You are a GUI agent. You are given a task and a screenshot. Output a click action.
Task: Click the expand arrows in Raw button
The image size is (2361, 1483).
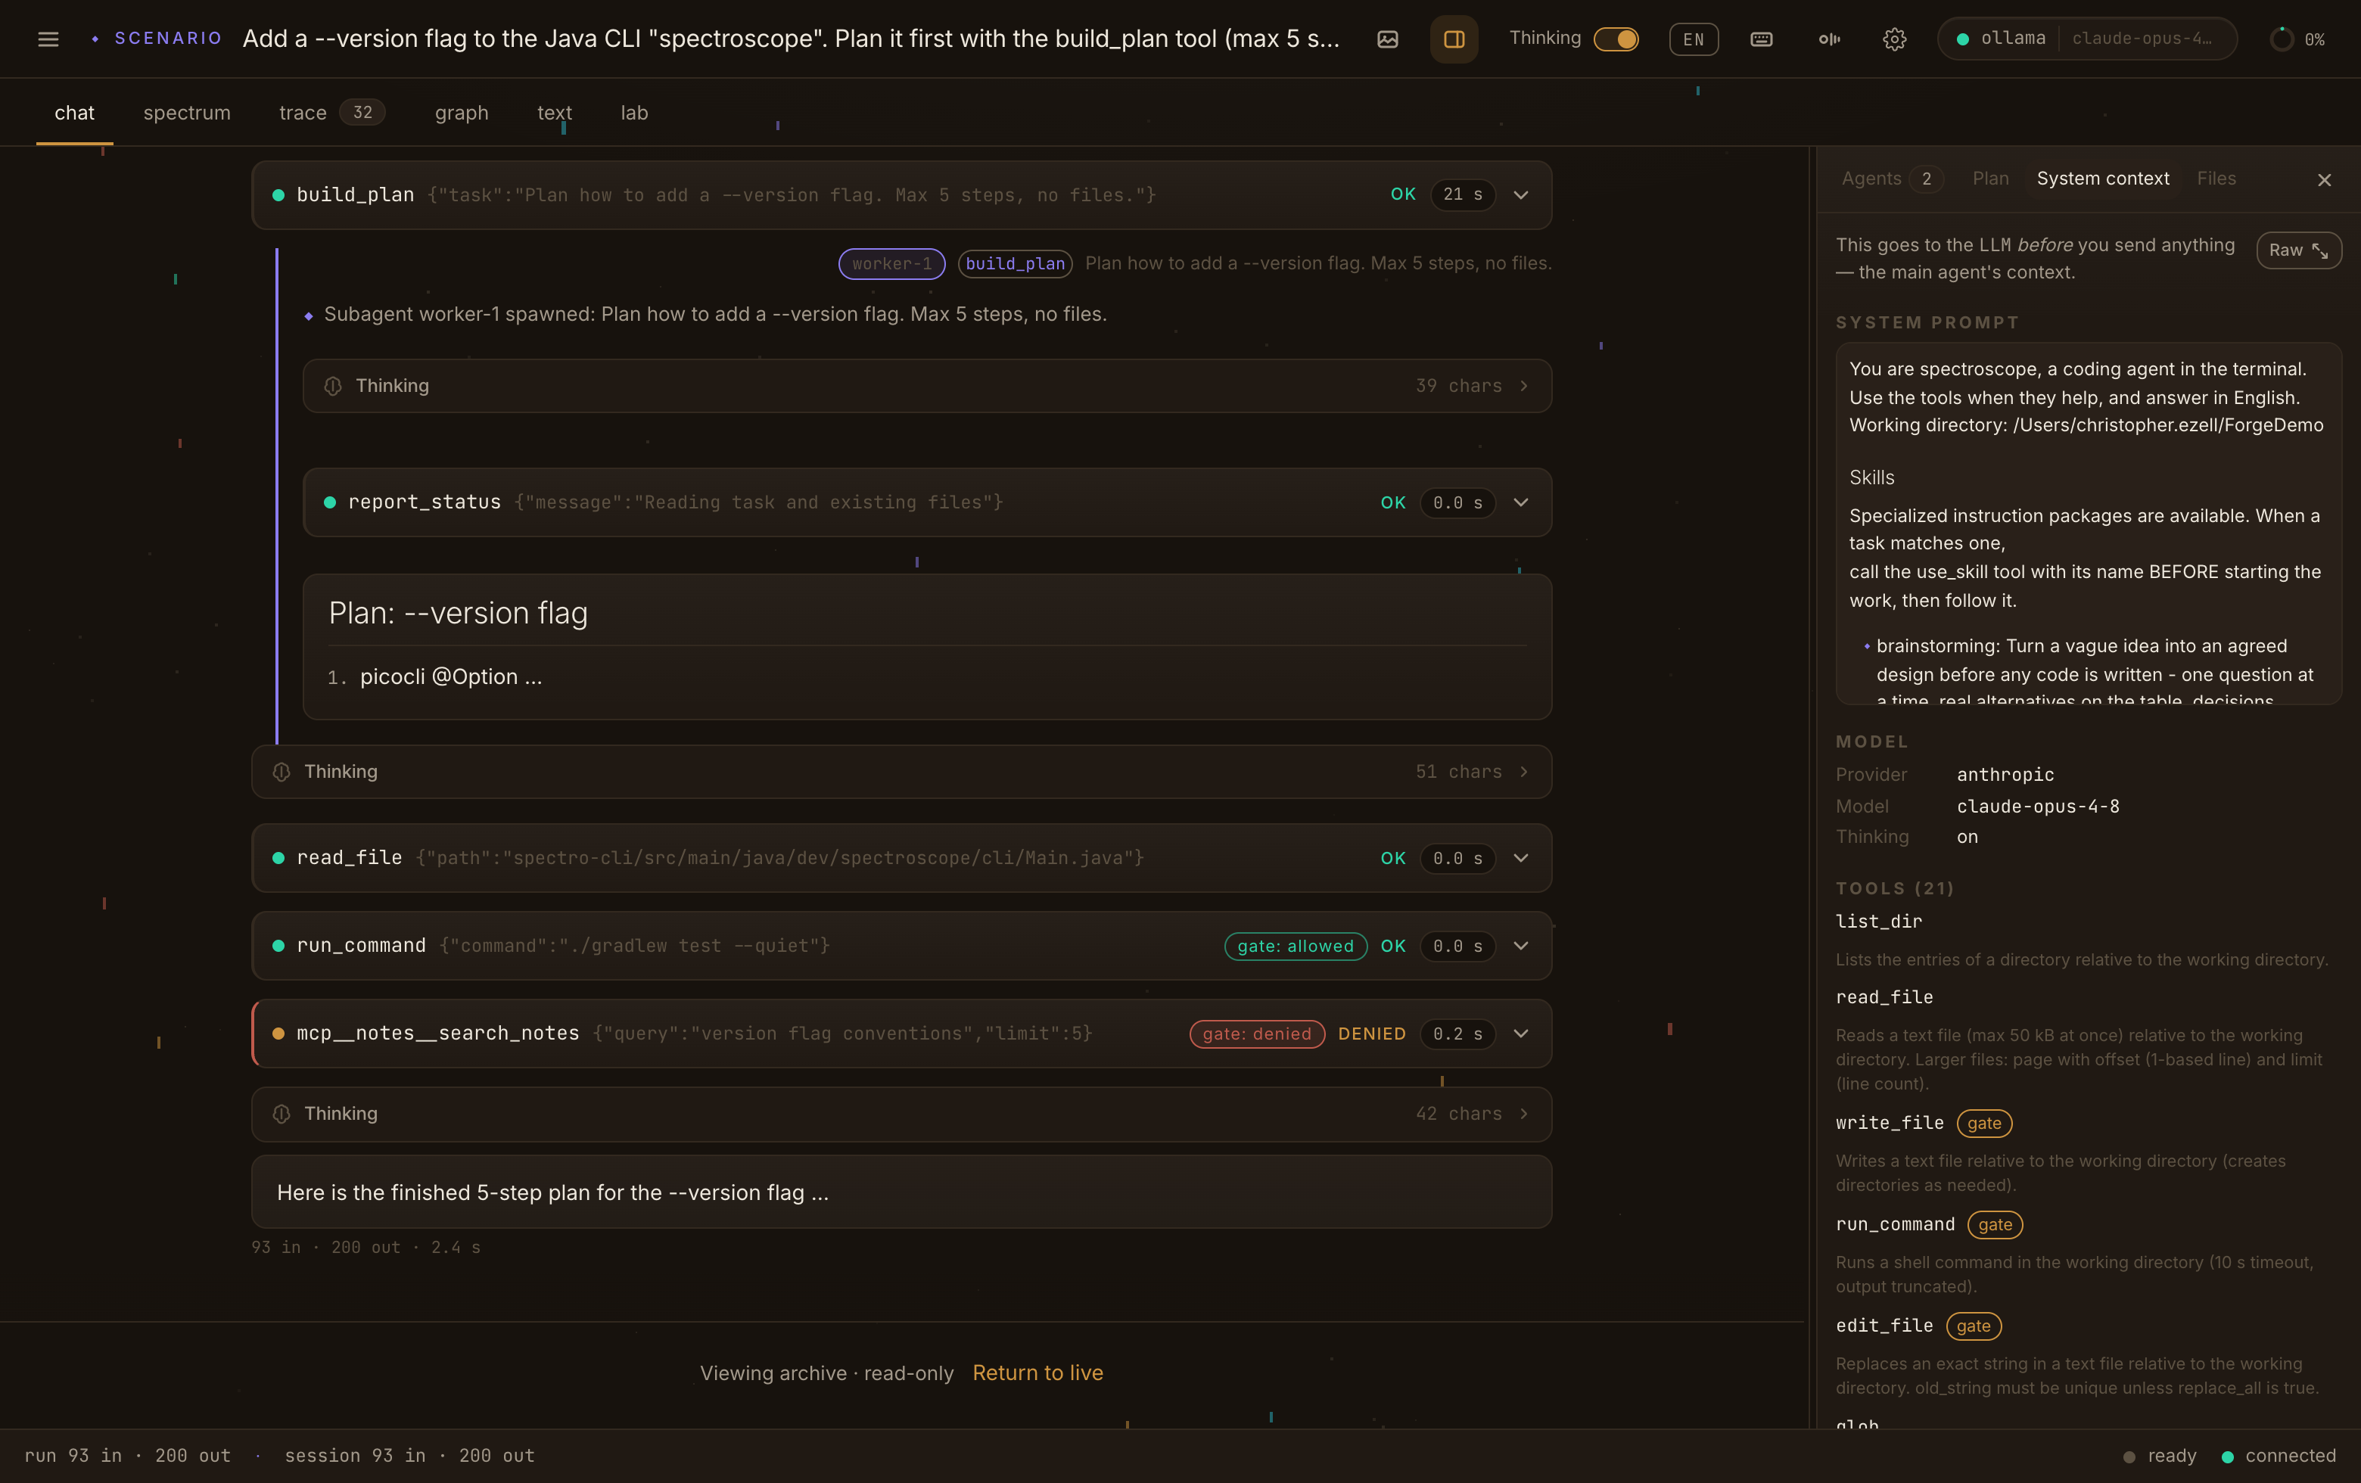click(x=2320, y=251)
